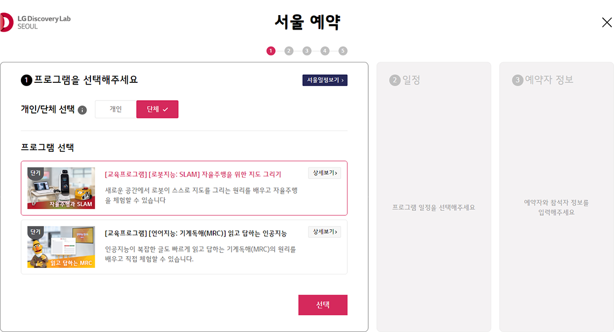Screen dimensions: 614x332
Task: Choose the SLAM 자율주행 program card
Action: pos(184,188)
